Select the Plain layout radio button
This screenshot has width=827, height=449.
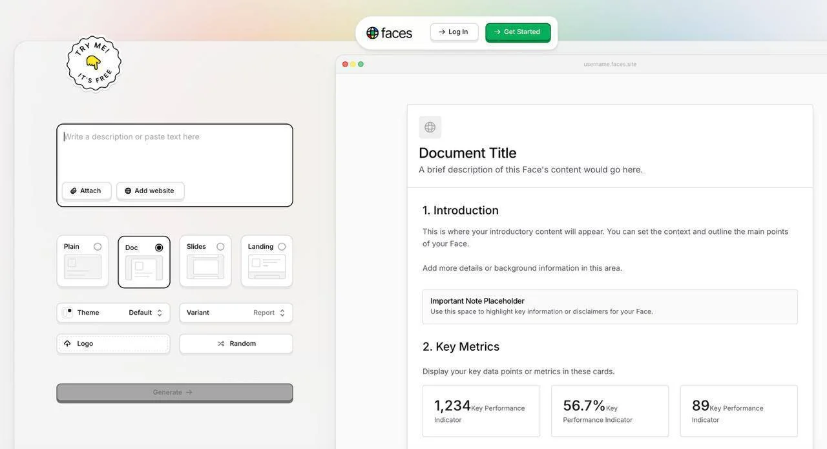[98, 247]
